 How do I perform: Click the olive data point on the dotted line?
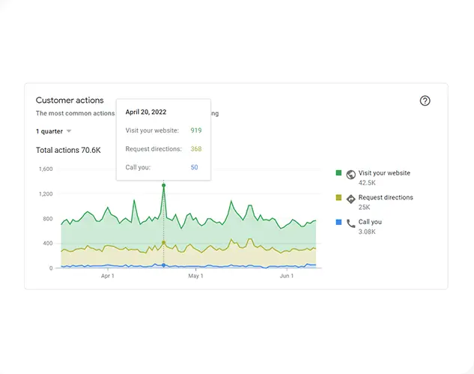[x=164, y=243]
